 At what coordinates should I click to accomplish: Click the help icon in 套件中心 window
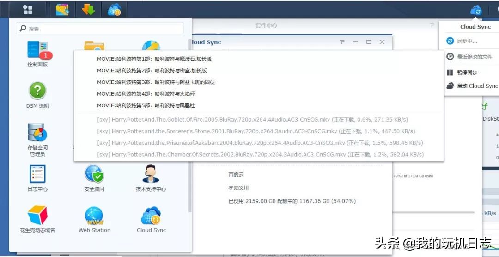click(x=432, y=25)
